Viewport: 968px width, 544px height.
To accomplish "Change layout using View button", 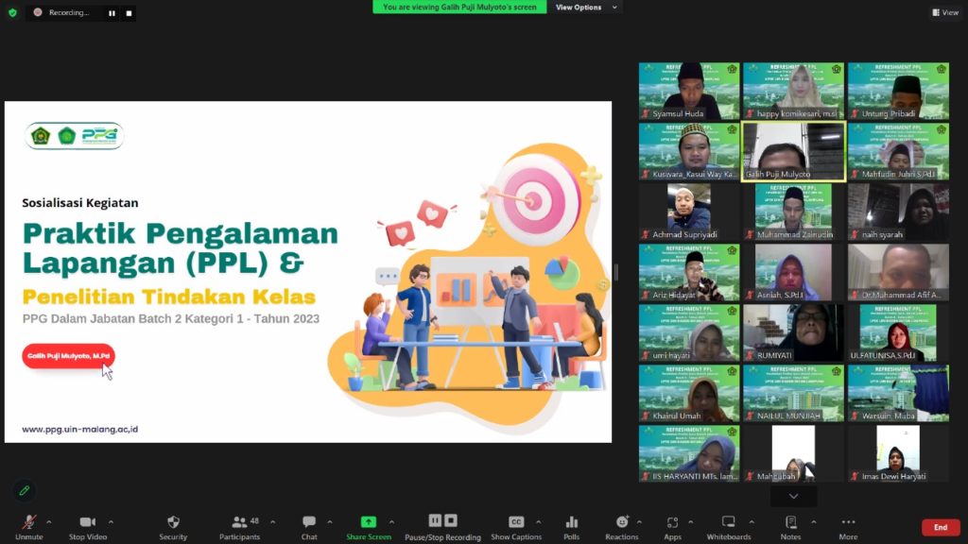I will [x=945, y=12].
